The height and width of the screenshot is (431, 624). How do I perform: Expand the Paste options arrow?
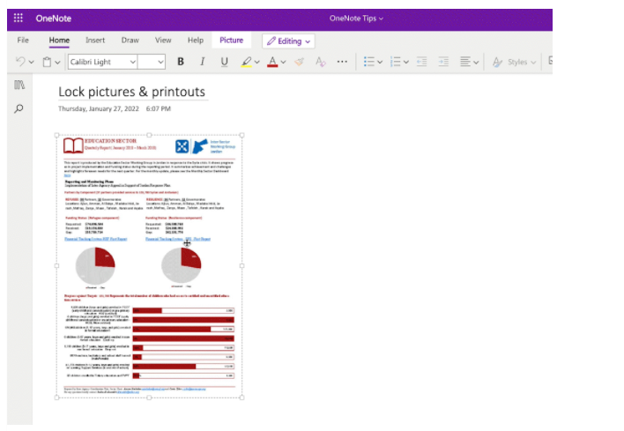tap(57, 62)
